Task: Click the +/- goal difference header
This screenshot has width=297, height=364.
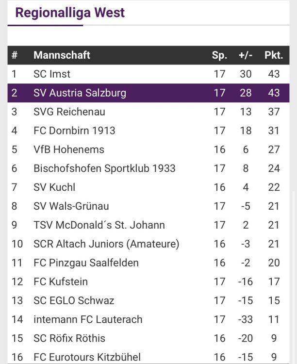Action: point(246,55)
